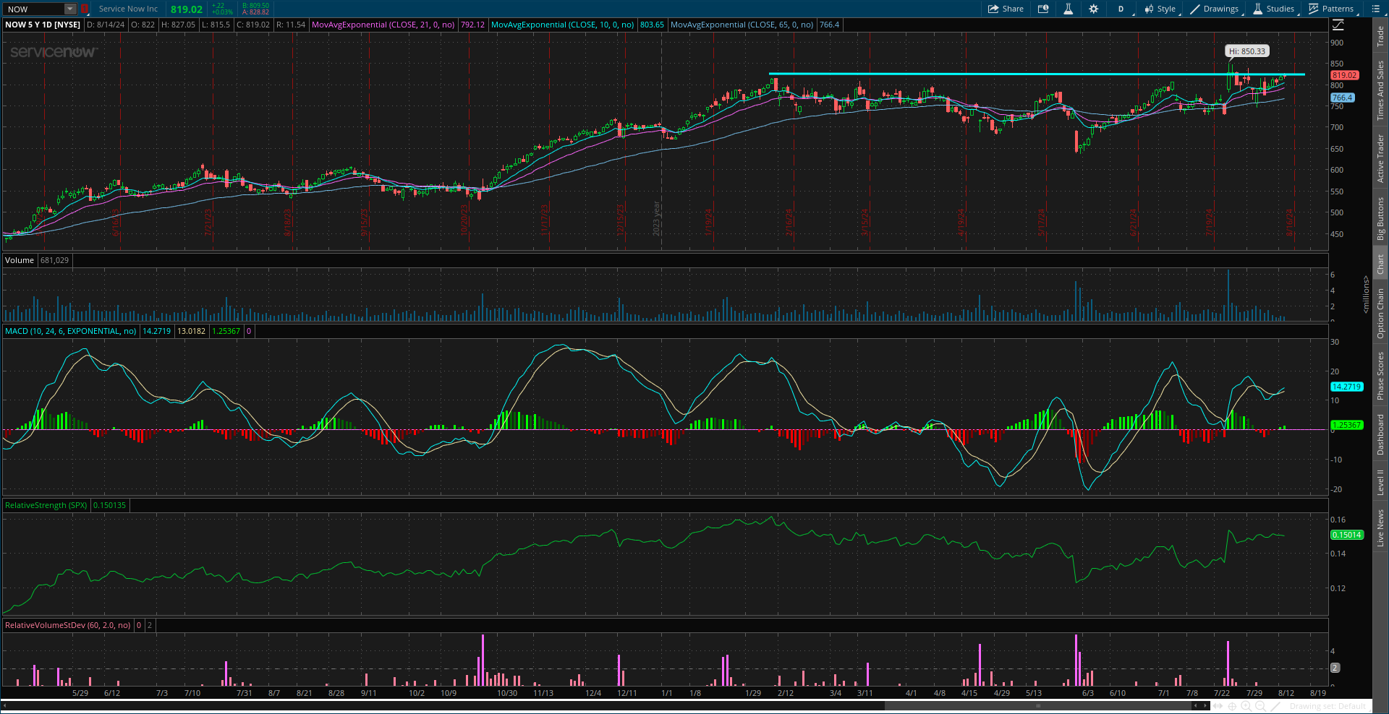Click the Volume study label

(x=20, y=260)
